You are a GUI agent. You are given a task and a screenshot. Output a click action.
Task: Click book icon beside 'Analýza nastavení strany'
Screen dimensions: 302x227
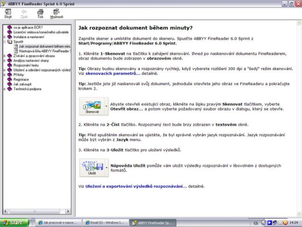point(10,60)
